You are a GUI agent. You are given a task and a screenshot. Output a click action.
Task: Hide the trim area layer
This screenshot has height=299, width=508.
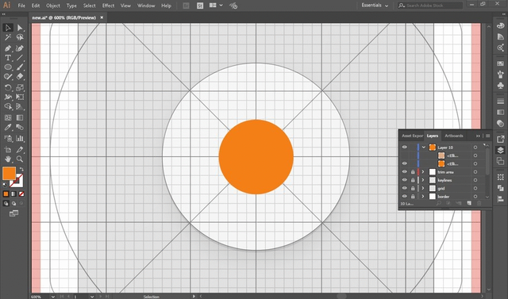click(404, 172)
